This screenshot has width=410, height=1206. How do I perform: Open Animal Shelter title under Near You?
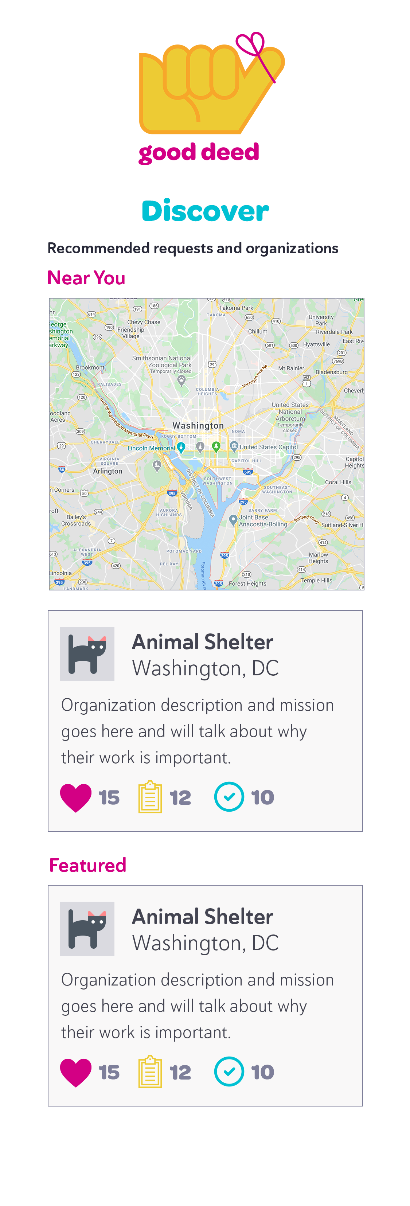203,642
